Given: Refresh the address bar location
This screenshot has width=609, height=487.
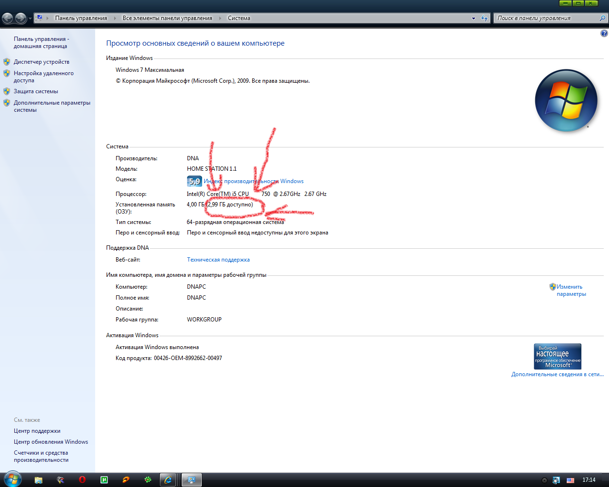Looking at the screenshot, I should [x=484, y=18].
